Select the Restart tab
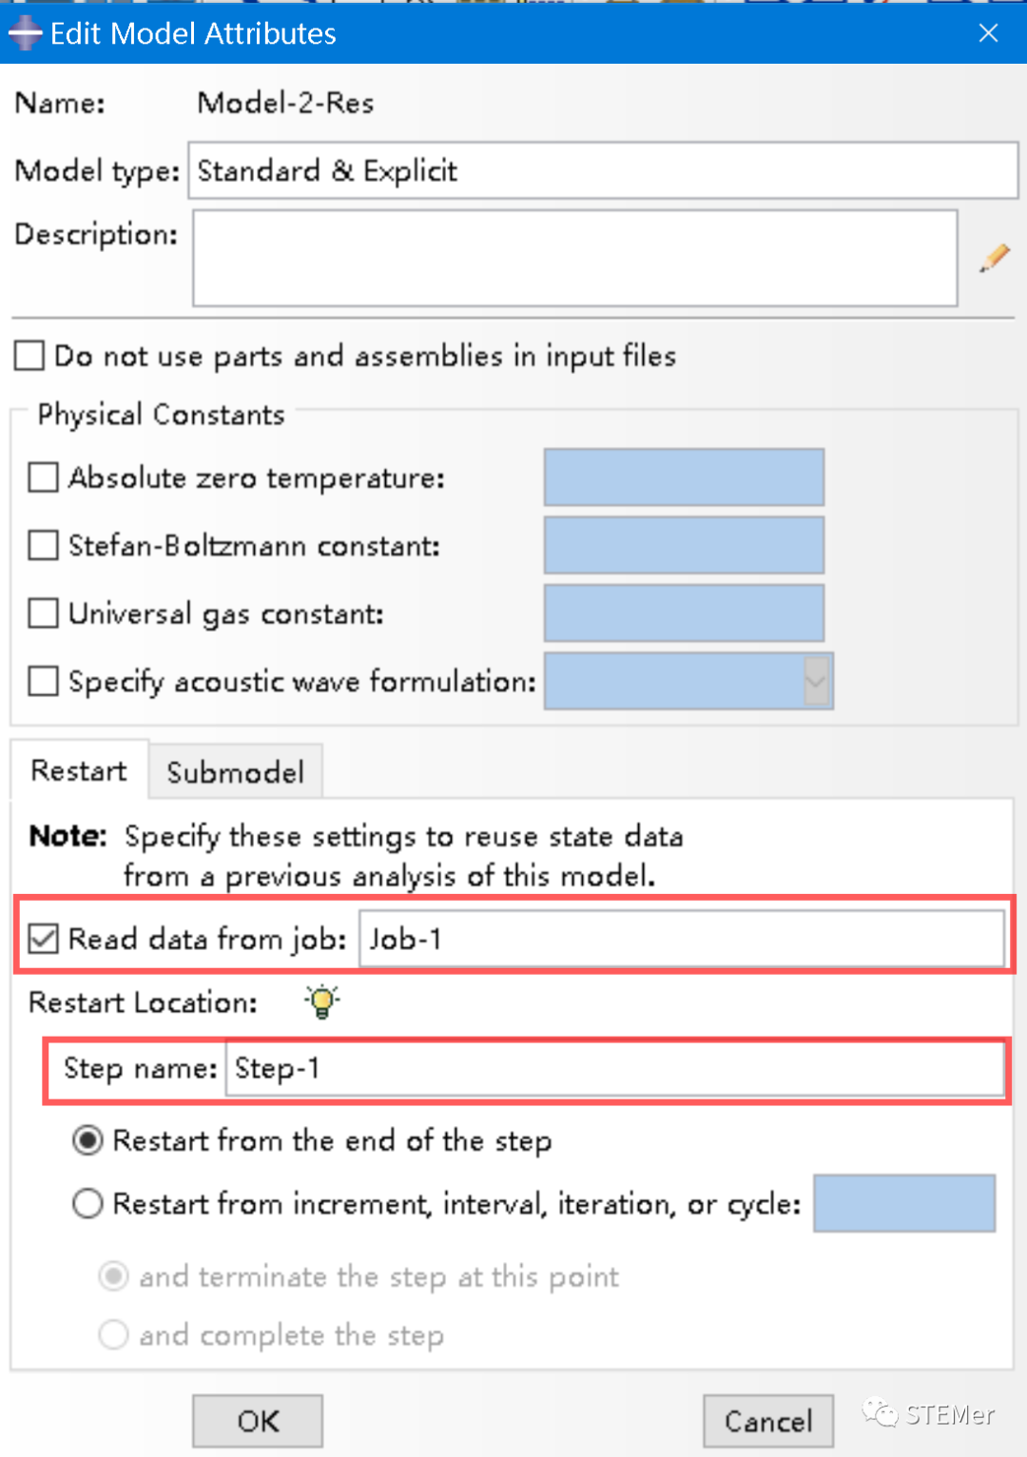The width and height of the screenshot is (1027, 1457). 79,770
